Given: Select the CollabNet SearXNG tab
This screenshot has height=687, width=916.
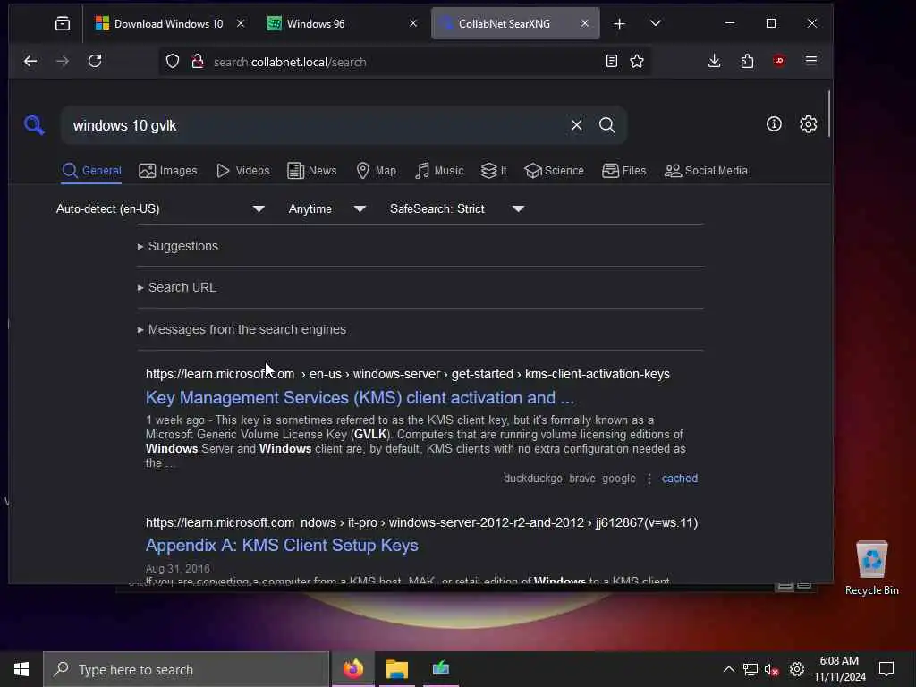Looking at the screenshot, I should pos(515,23).
